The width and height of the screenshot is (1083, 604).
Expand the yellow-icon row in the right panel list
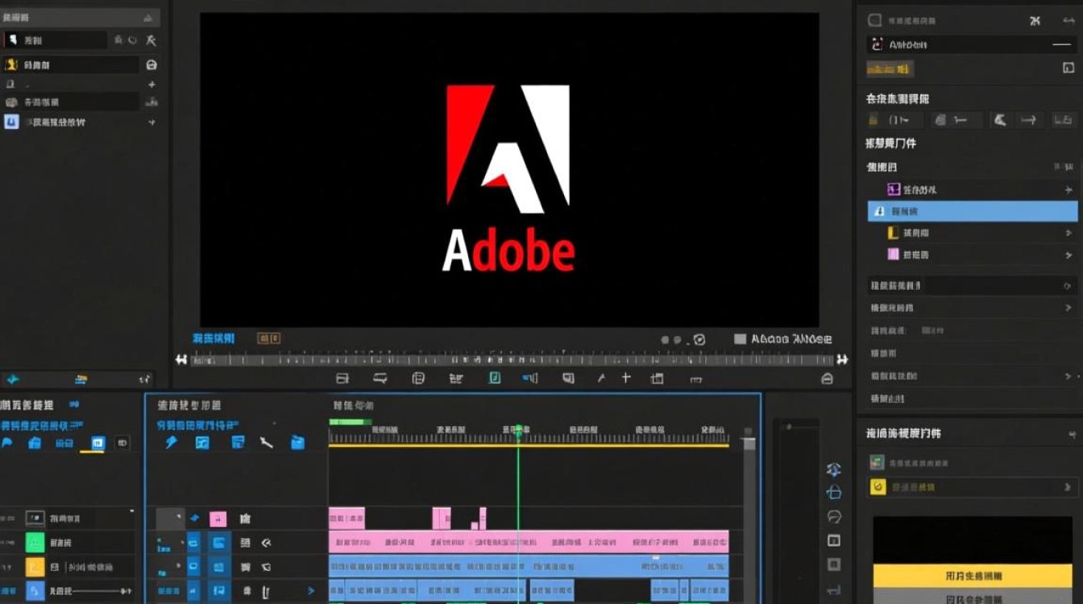tap(1068, 234)
